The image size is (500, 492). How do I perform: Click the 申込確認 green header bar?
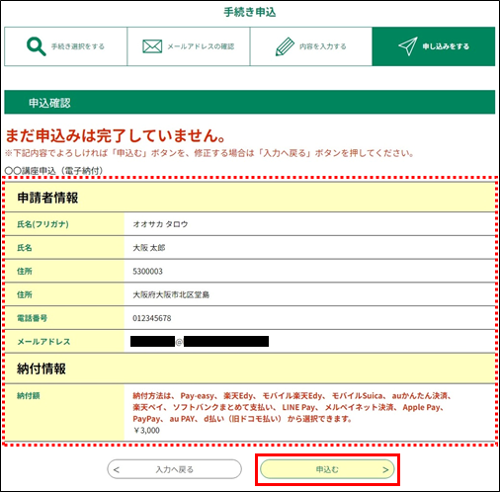coord(249,102)
